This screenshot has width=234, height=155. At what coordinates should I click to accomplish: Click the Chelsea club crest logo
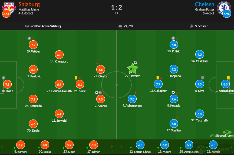[223, 8]
